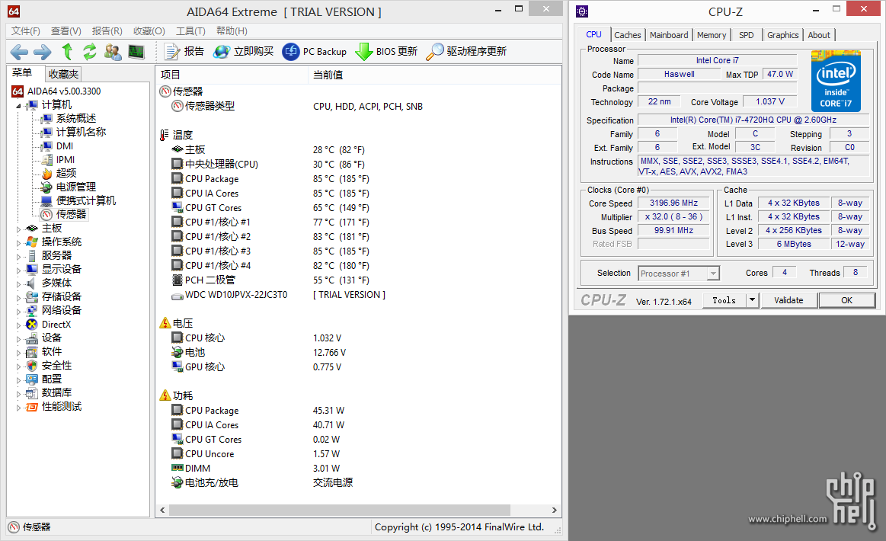Click the scroll right arrow in sensor list
This screenshot has width=886, height=541.
pos(555,510)
